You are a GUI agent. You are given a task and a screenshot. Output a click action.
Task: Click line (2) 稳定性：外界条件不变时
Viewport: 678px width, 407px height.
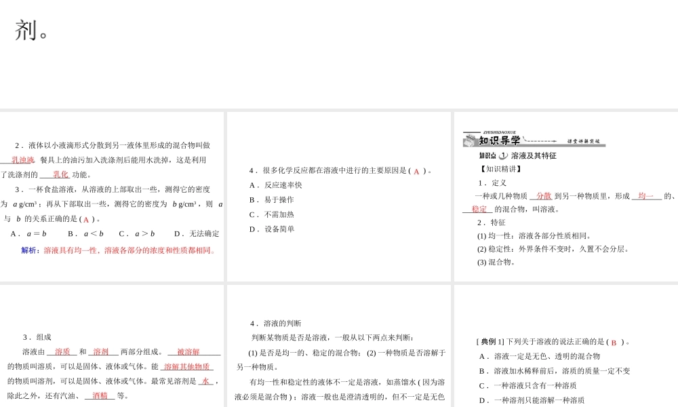[x=553, y=249]
